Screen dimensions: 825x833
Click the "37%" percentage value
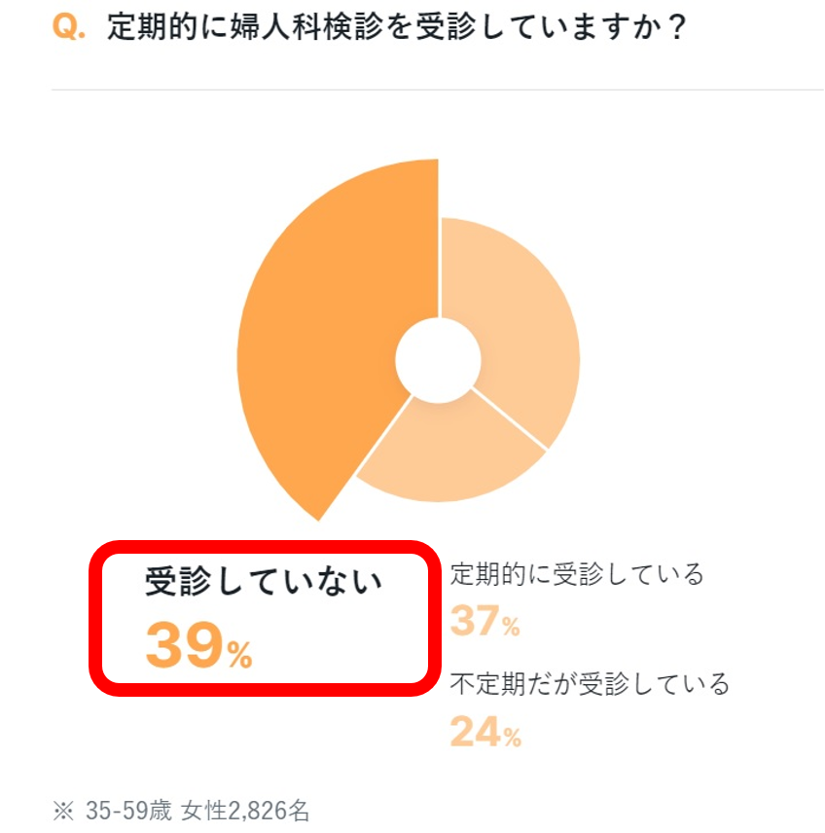tap(484, 622)
